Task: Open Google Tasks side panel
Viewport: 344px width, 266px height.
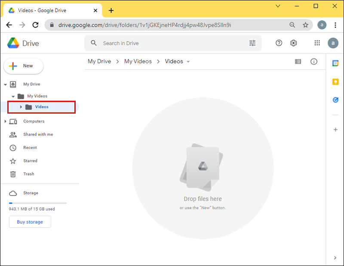Action: (335, 100)
